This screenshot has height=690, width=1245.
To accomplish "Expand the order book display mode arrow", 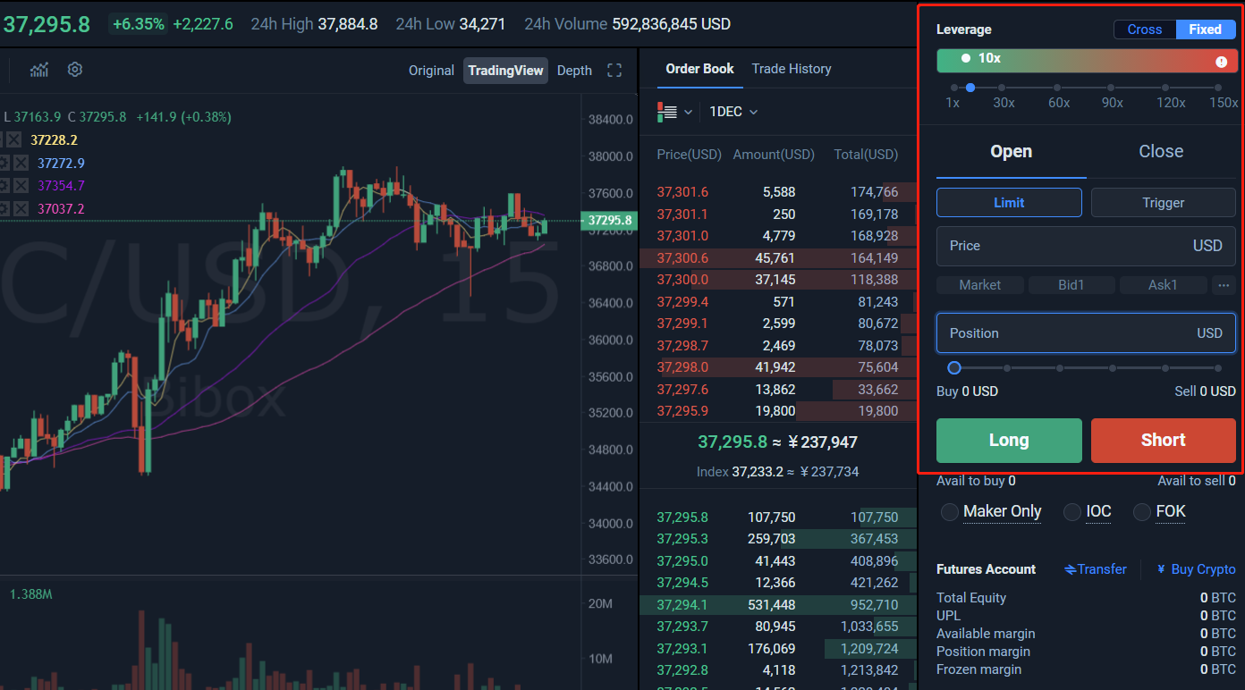I will coord(688,112).
